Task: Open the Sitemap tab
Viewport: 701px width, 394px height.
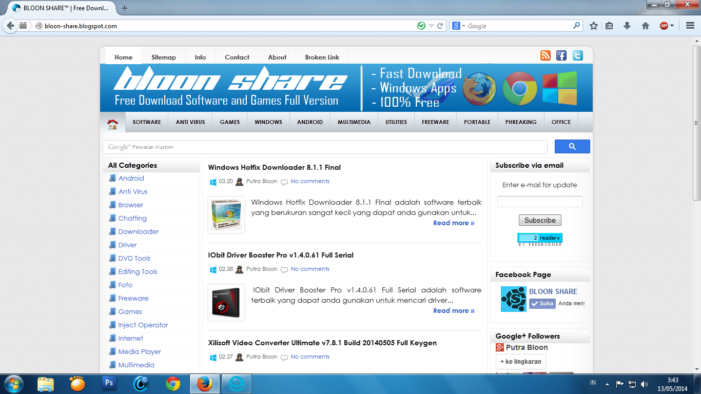Action: click(x=164, y=57)
